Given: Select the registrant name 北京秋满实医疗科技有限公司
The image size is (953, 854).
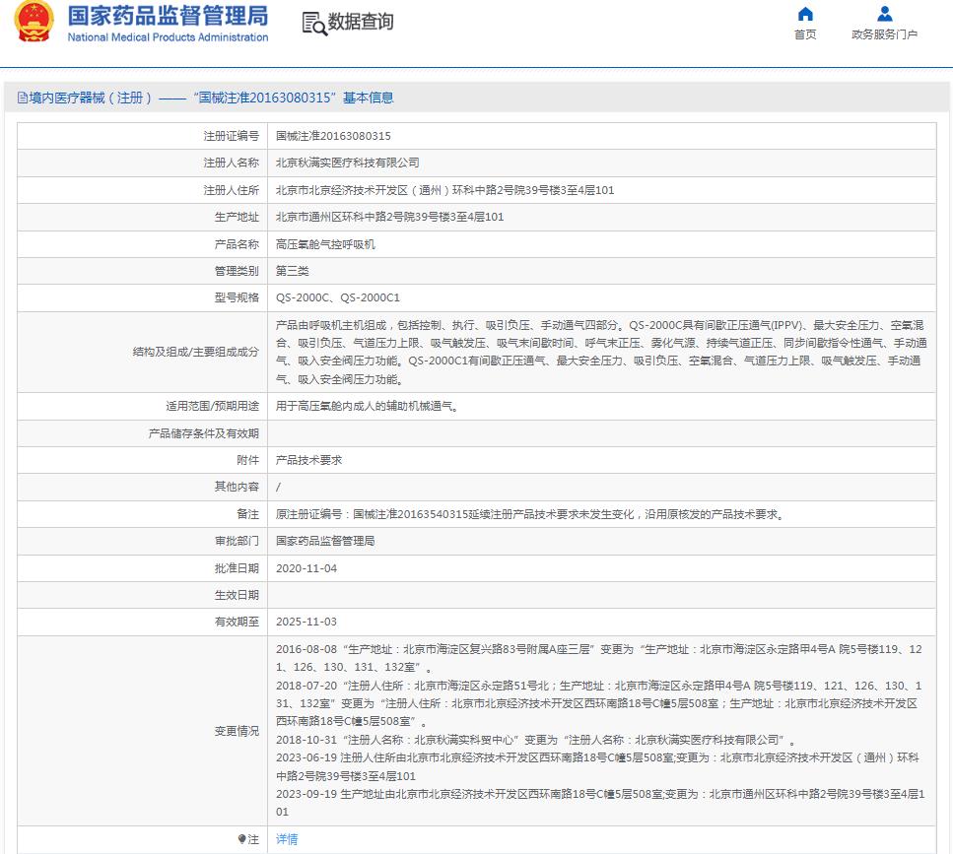Looking at the screenshot, I should 347,163.
